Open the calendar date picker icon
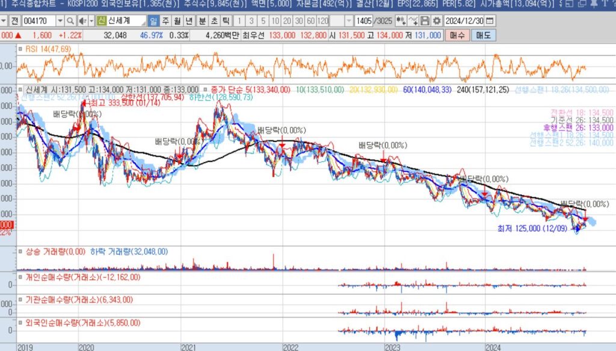The image size is (616, 351). [x=490, y=20]
